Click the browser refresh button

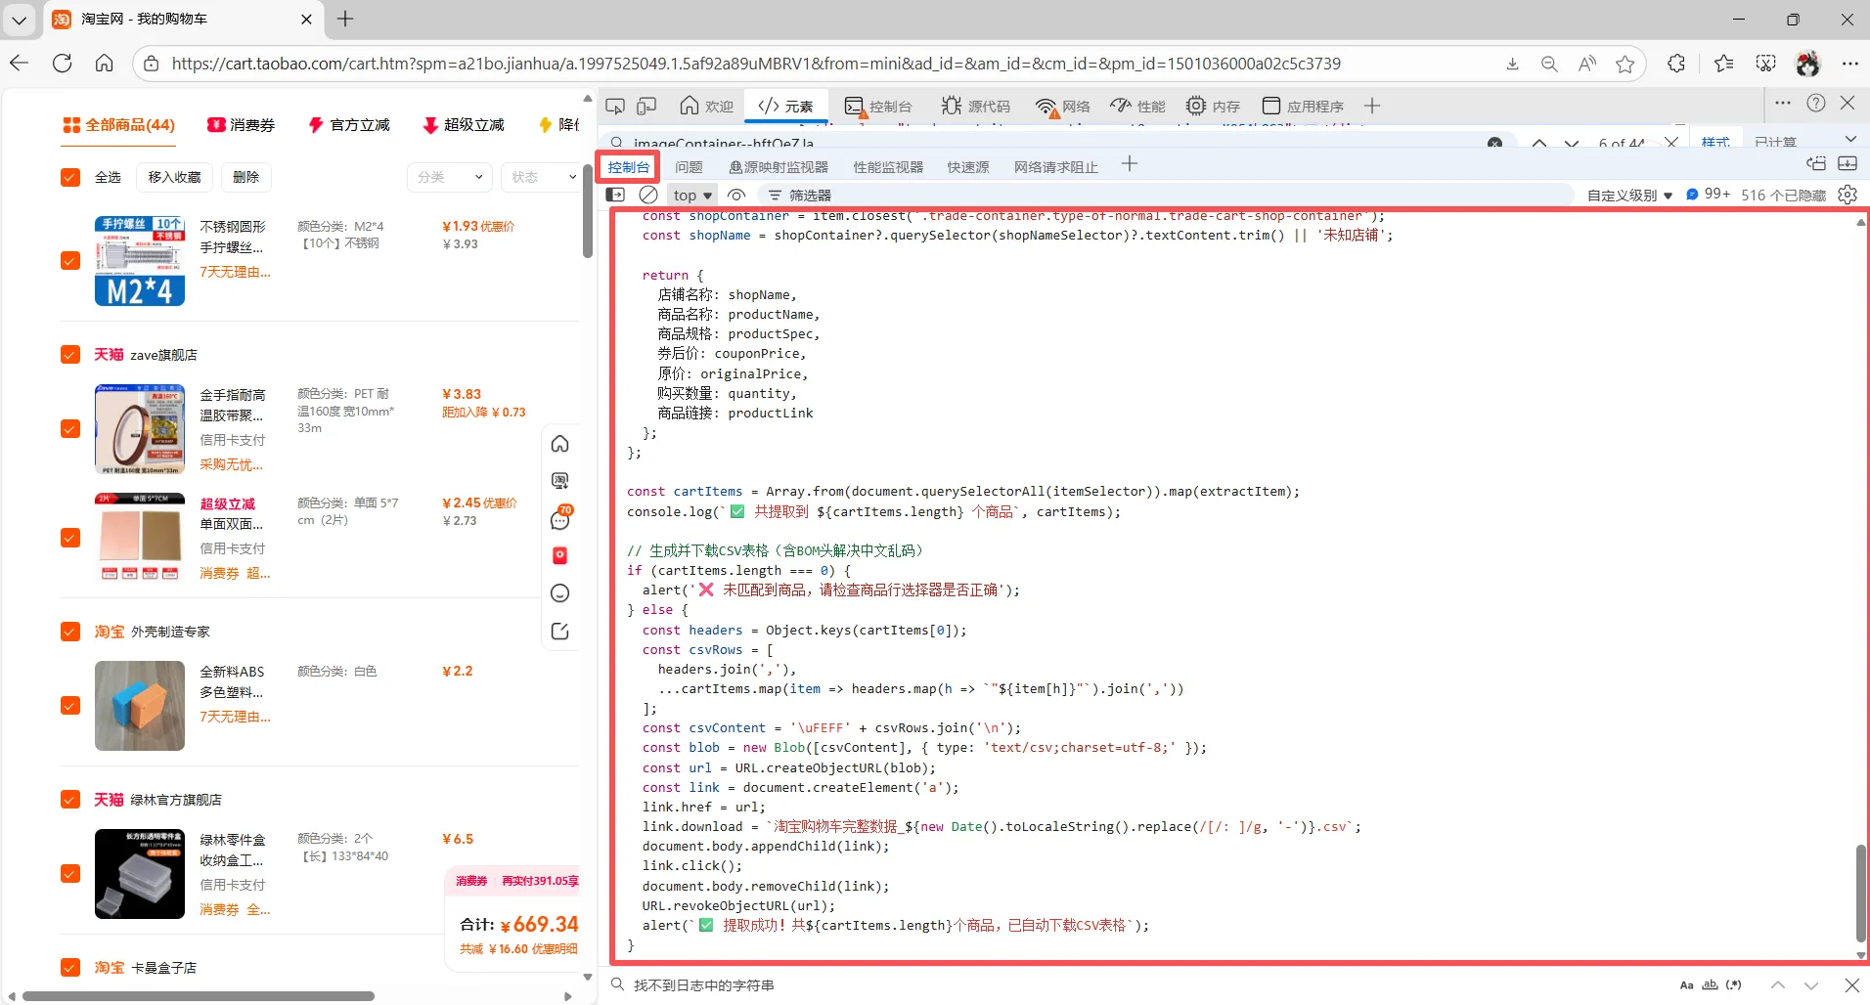(63, 64)
